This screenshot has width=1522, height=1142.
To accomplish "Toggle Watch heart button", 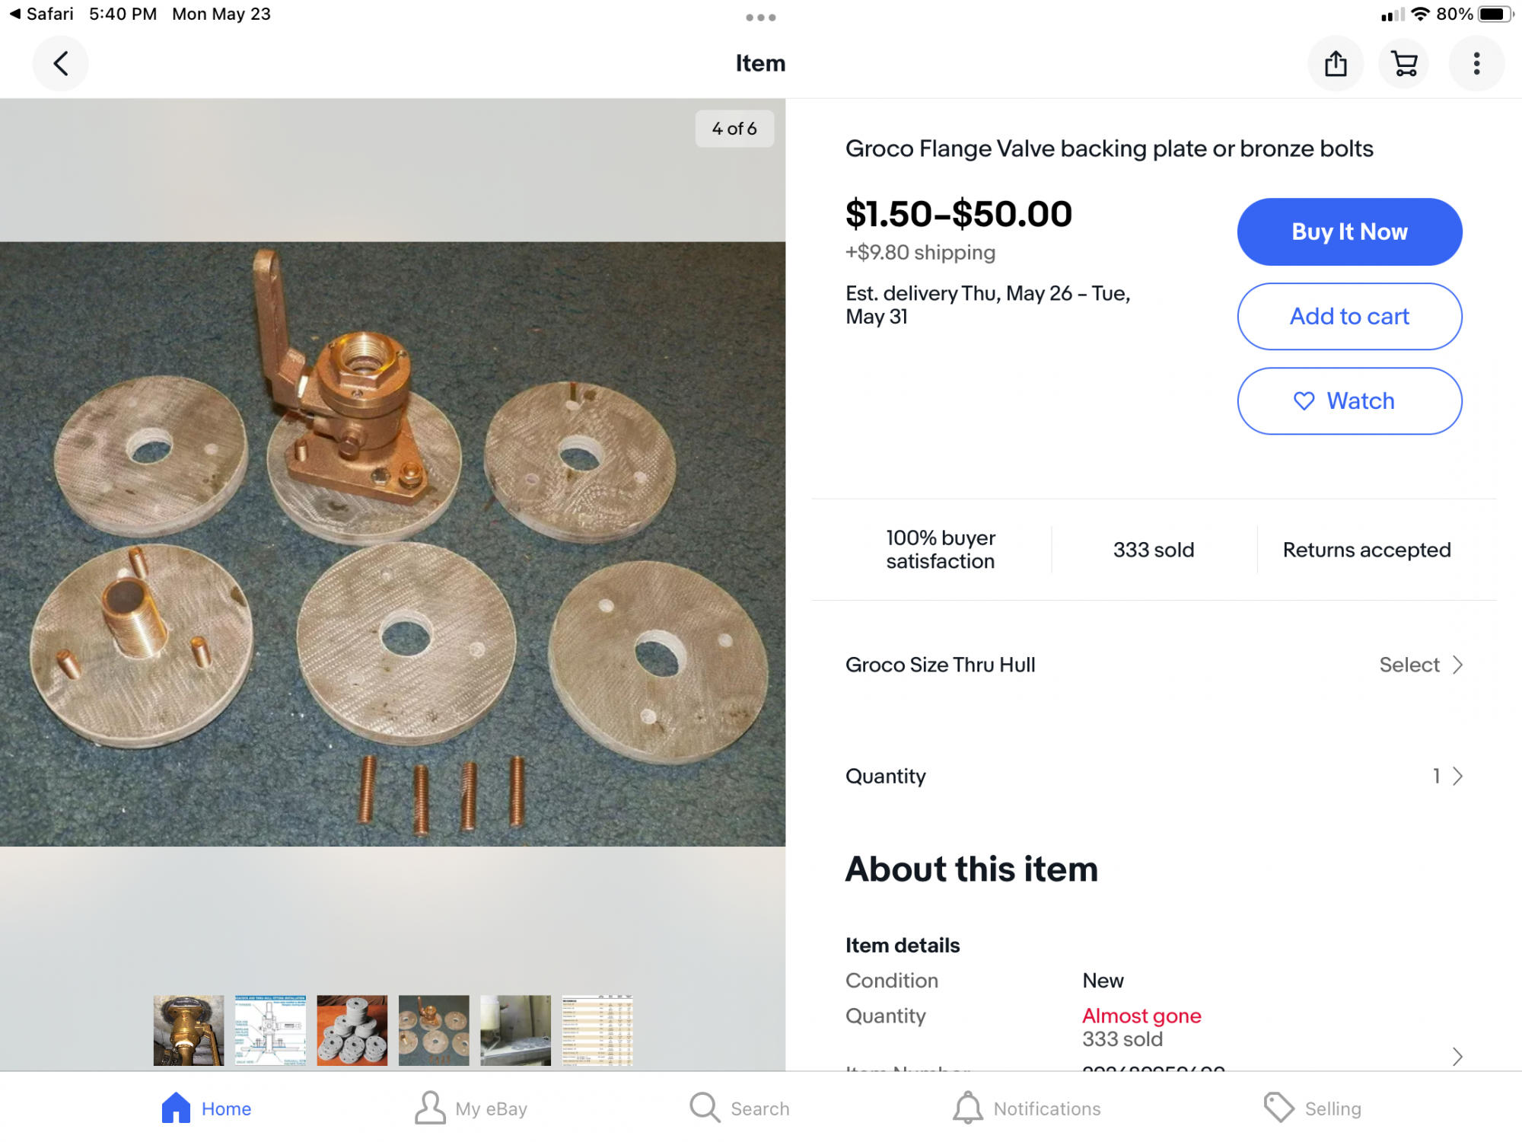I will [x=1349, y=401].
